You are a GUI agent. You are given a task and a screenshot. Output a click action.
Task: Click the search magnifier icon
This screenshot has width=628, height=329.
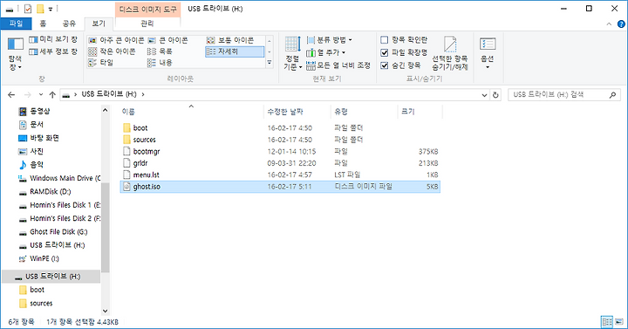(x=612, y=95)
